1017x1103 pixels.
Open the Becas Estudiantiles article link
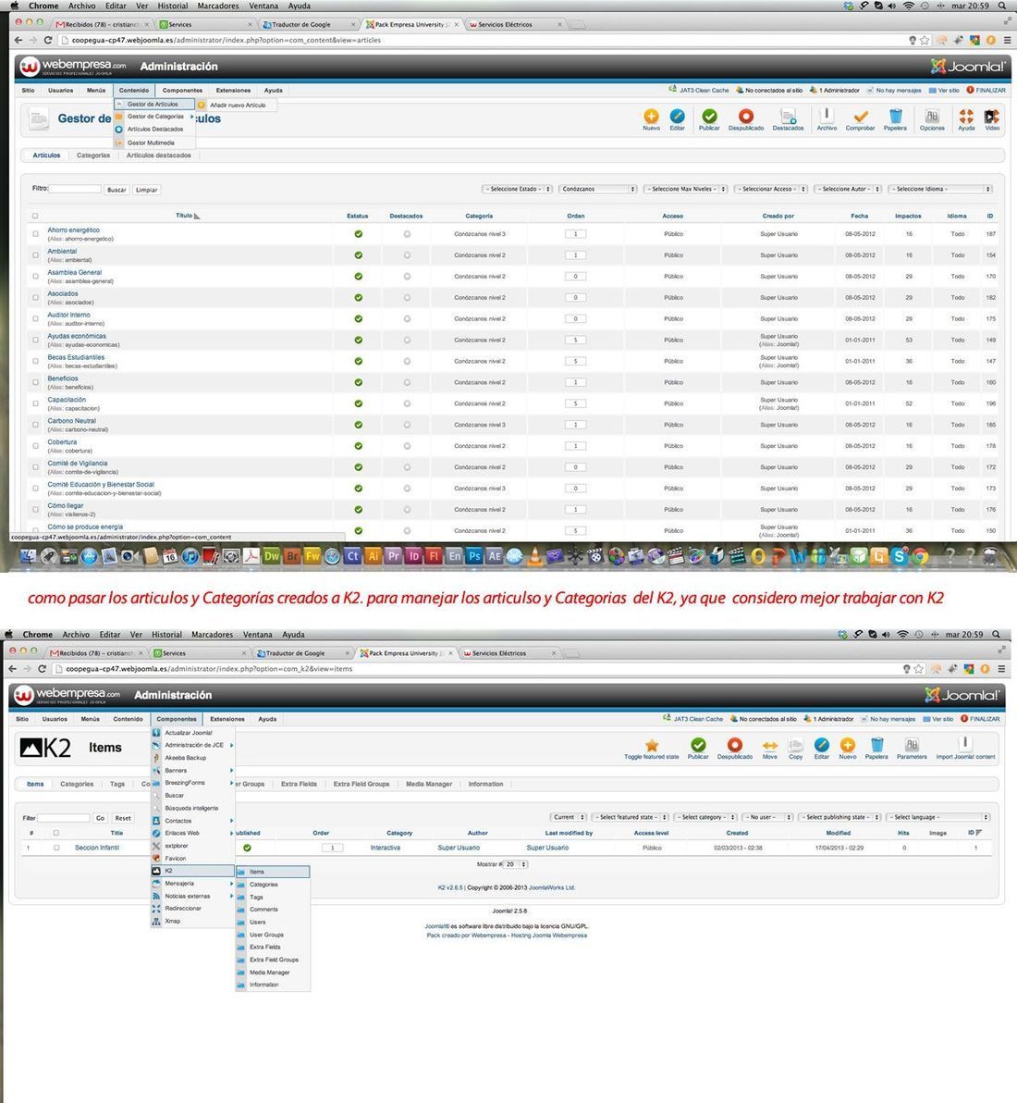click(x=76, y=357)
